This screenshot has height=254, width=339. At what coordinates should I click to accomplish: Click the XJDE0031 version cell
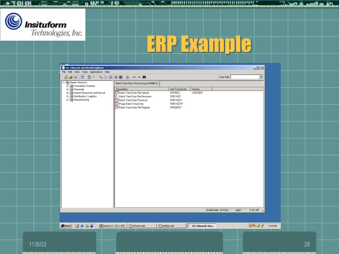click(x=197, y=93)
